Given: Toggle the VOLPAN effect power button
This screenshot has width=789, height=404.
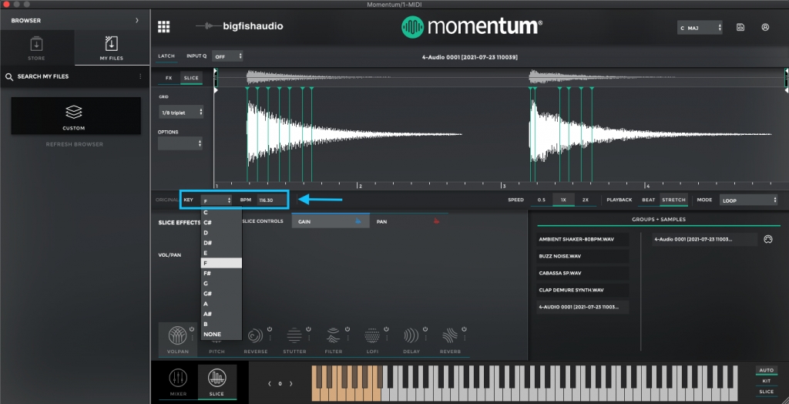Looking at the screenshot, I should pyautogui.click(x=192, y=329).
